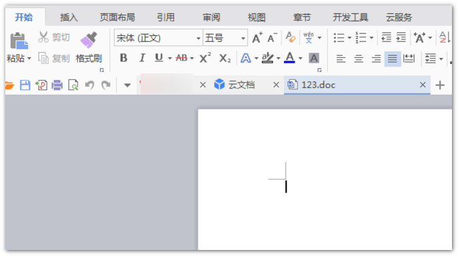The height and width of the screenshot is (256, 458).
Task: Open the 页面布局 ribbon tab
Action: (x=117, y=17)
